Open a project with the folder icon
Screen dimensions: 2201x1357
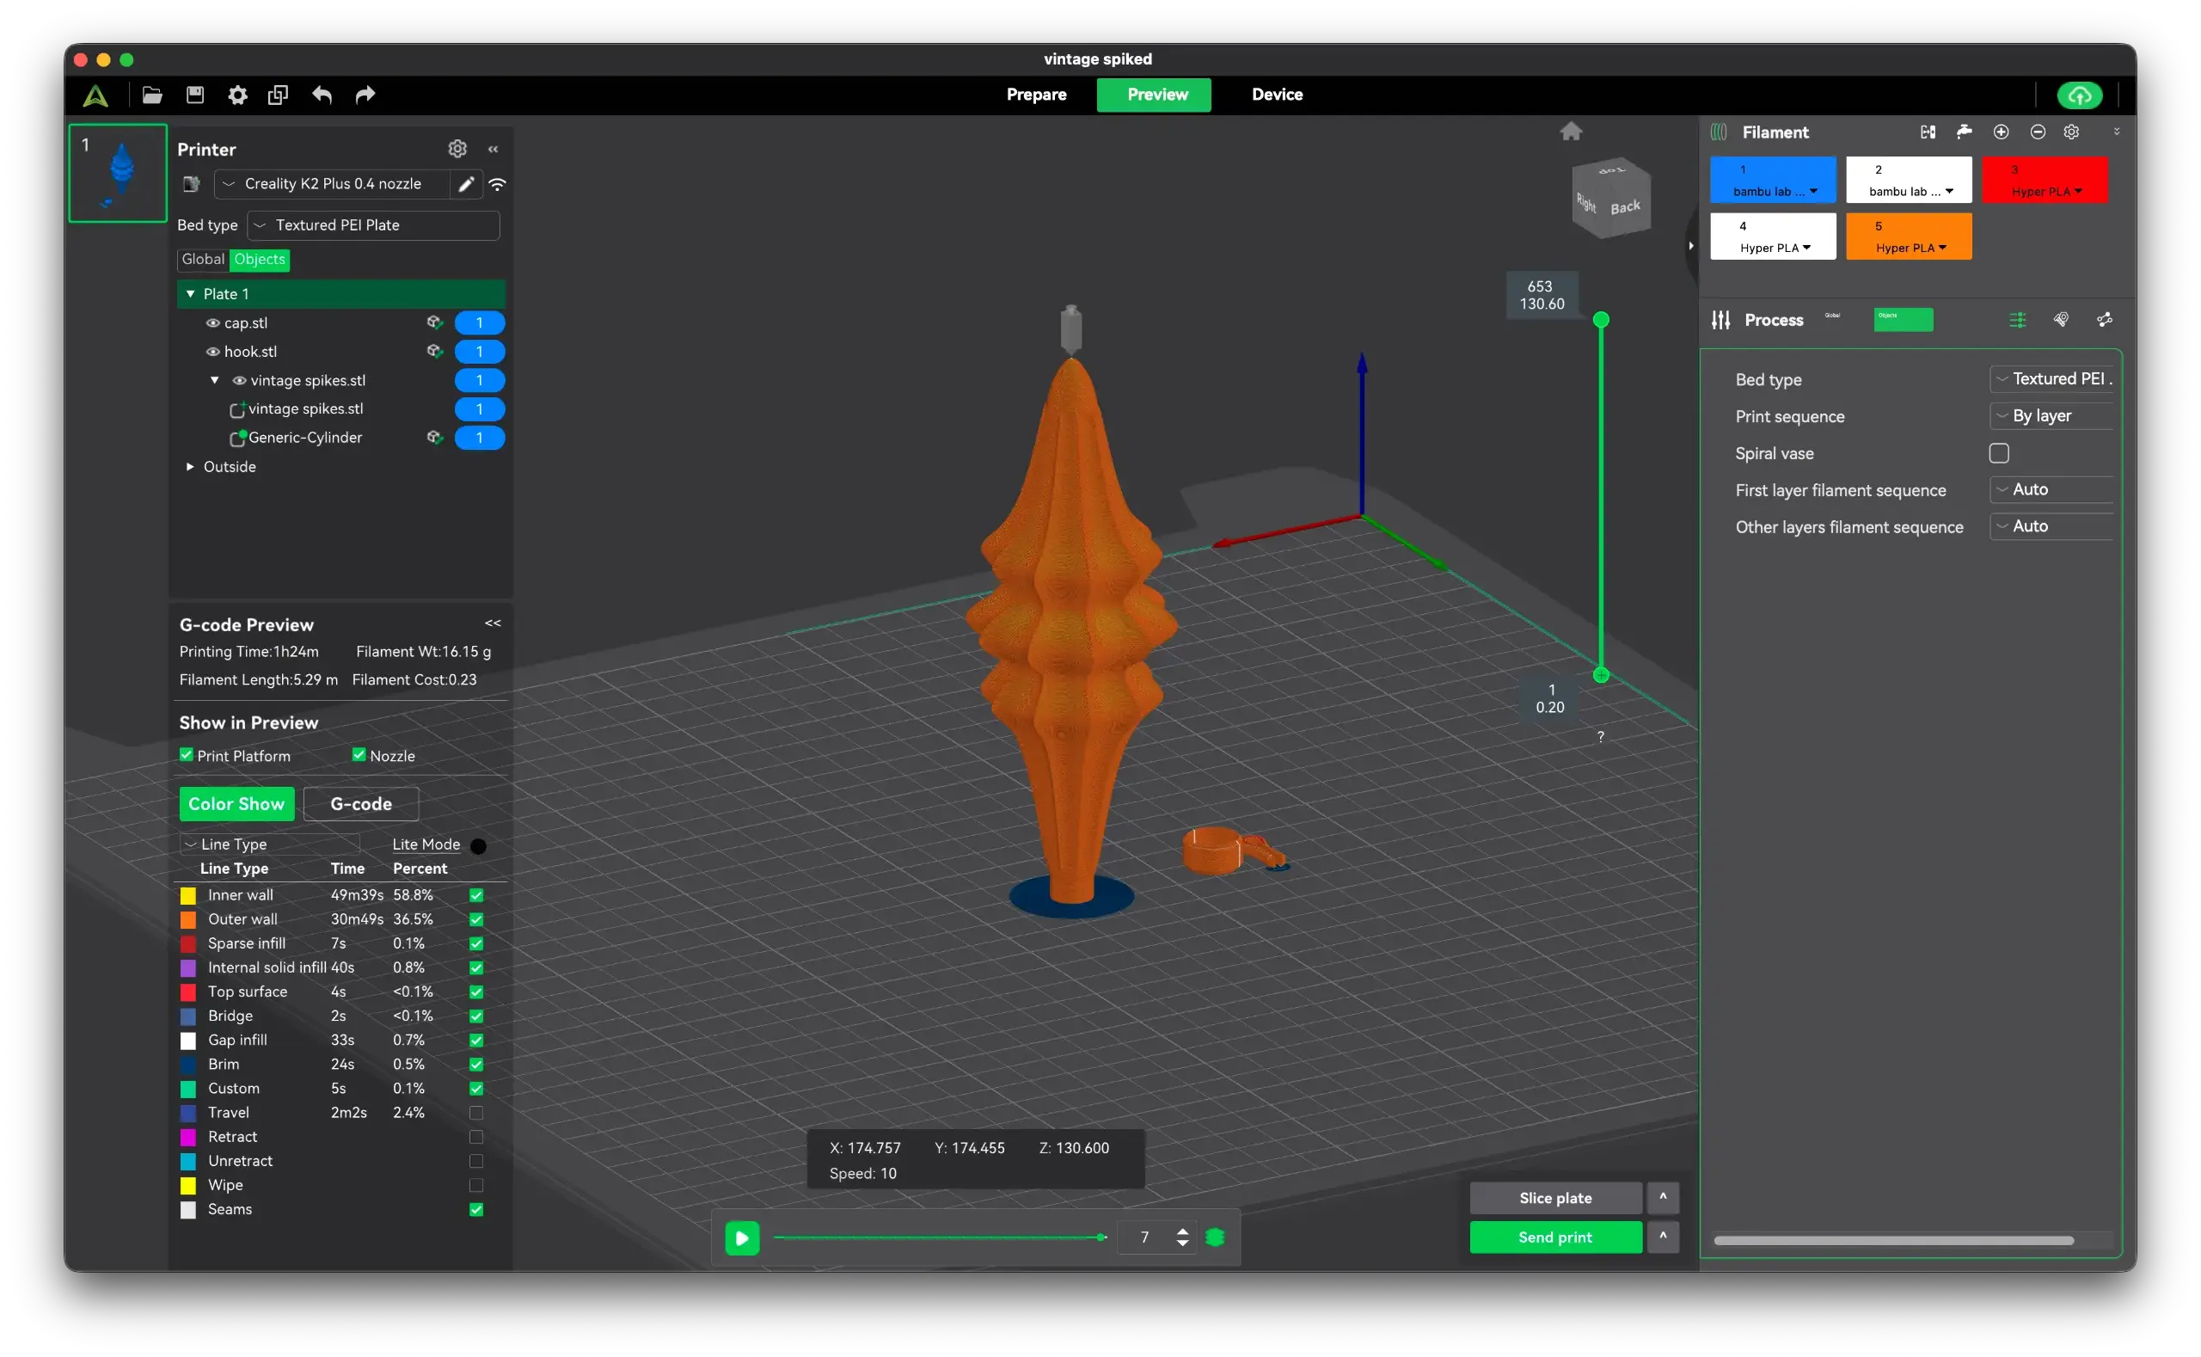(x=151, y=95)
